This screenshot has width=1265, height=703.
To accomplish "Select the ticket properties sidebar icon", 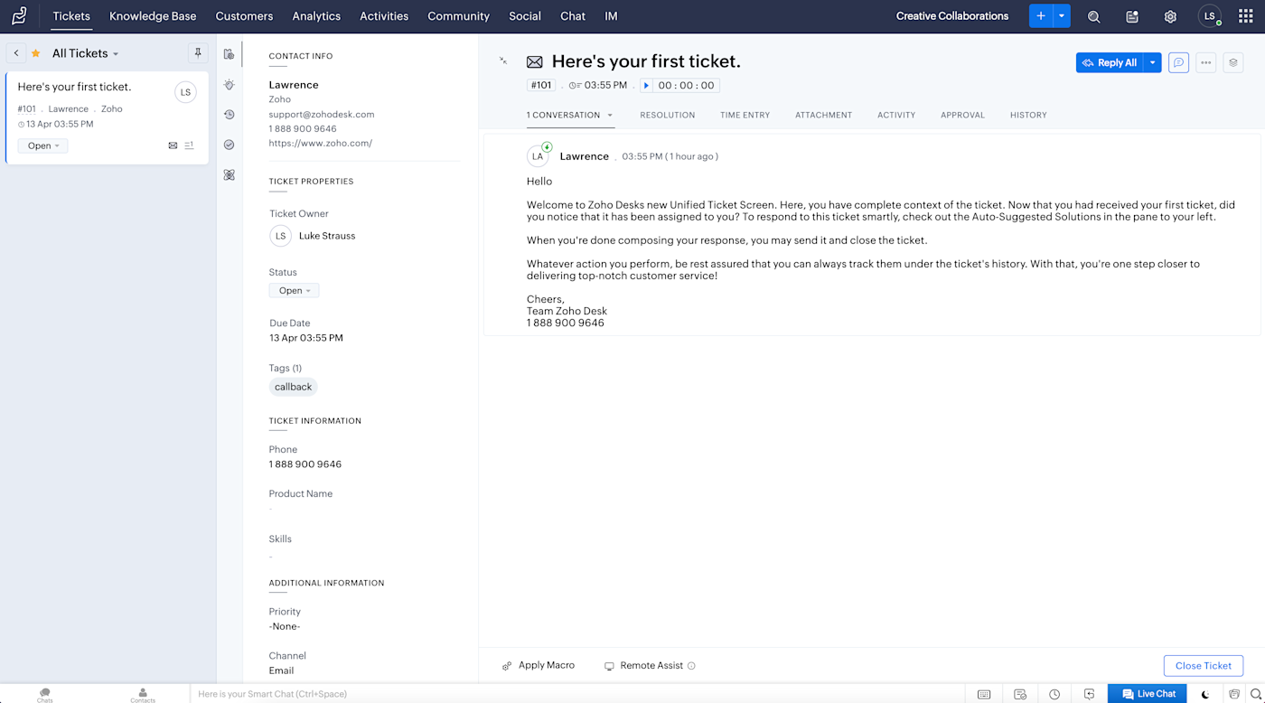I will coord(229,54).
